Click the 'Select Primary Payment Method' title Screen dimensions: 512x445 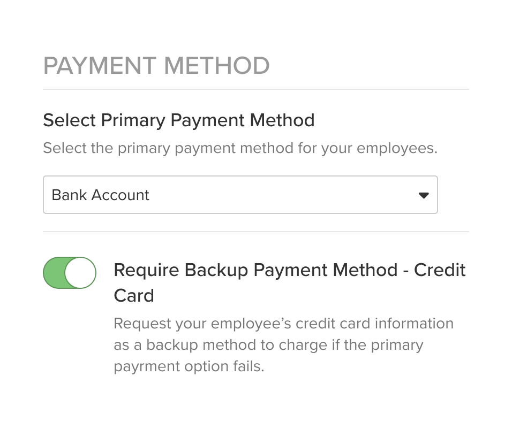(179, 120)
